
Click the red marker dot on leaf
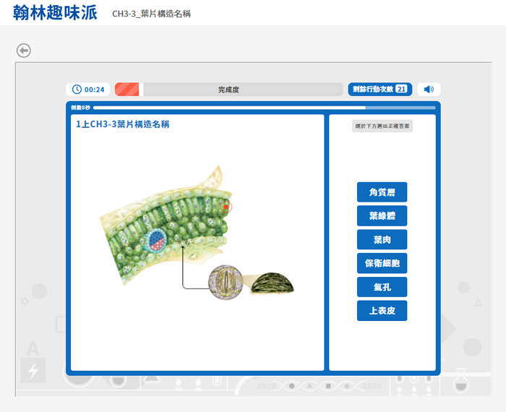pos(226,207)
